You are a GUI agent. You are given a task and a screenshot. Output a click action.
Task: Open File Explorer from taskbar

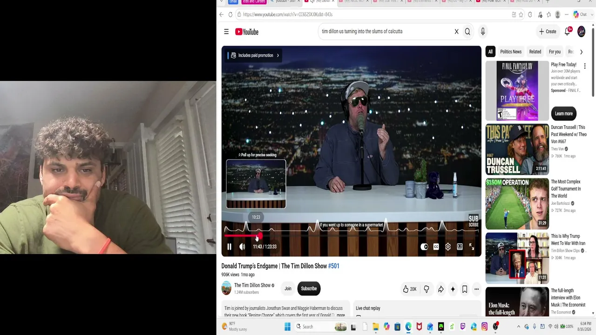375,327
